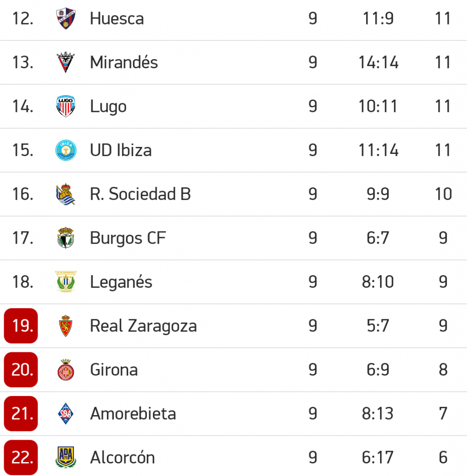The width and height of the screenshot is (467, 476).
Task: Click the Girona club badge
Action: click(x=66, y=370)
